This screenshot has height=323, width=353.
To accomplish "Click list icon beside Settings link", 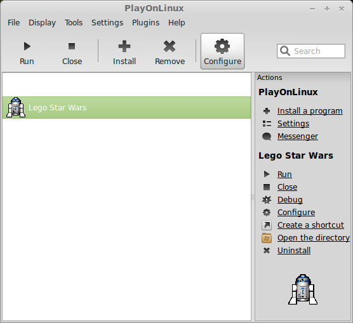I will [x=267, y=124].
